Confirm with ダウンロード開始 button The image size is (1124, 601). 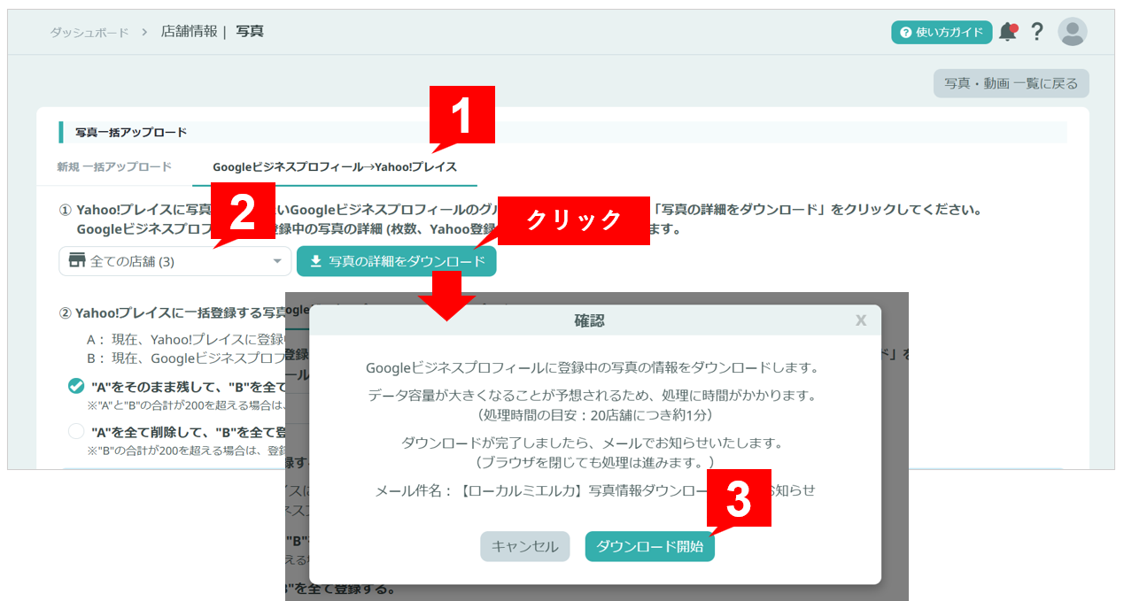click(650, 546)
